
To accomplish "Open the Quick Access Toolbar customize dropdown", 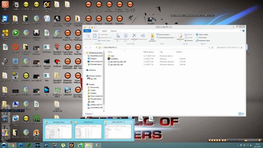I will (x=95, y=27).
